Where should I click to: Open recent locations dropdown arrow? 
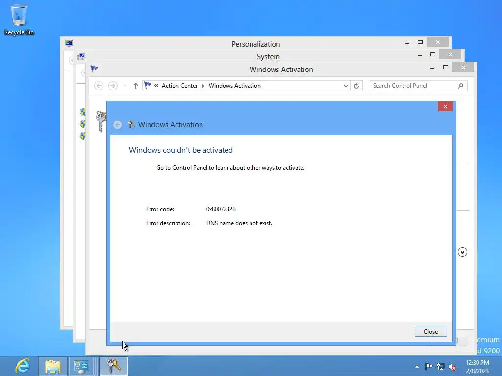coord(125,86)
